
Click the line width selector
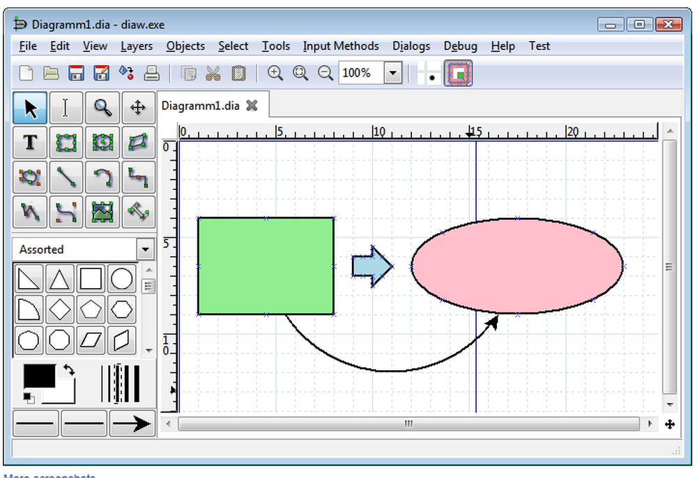(x=121, y=384)
